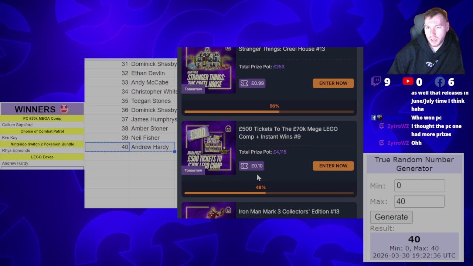Viewport: 473px width, 266px height.
Task: Open the £500 Tickets LEGO Comp thumbnail
Action: (x=209, y=149)
